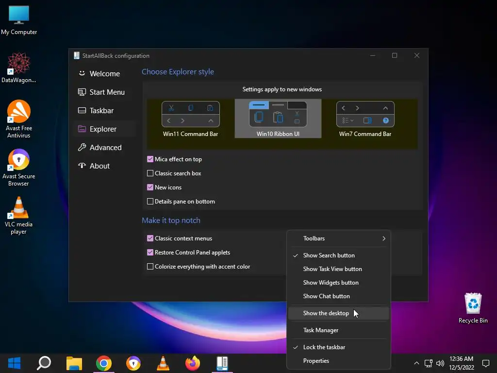The width and height of the screenshot is (497, 373).
Task: Select the Avast Free Antivirus desktop icon
Action: pos(19,119)
